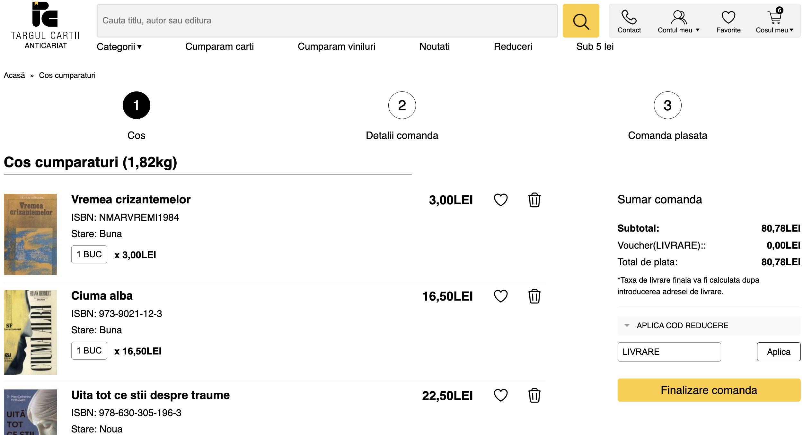
Task: Add Uita tot ce stii to favorites
Action: [x=500, y=395]
